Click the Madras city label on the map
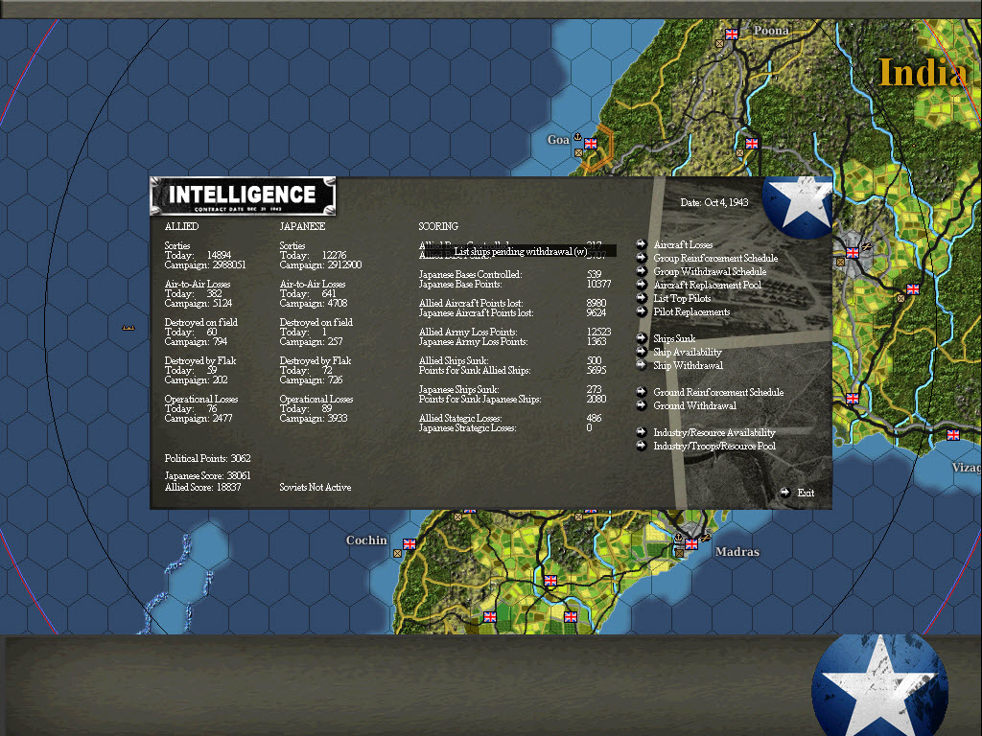The height and width of the screenshot is (736, 982). coord(737,552)
